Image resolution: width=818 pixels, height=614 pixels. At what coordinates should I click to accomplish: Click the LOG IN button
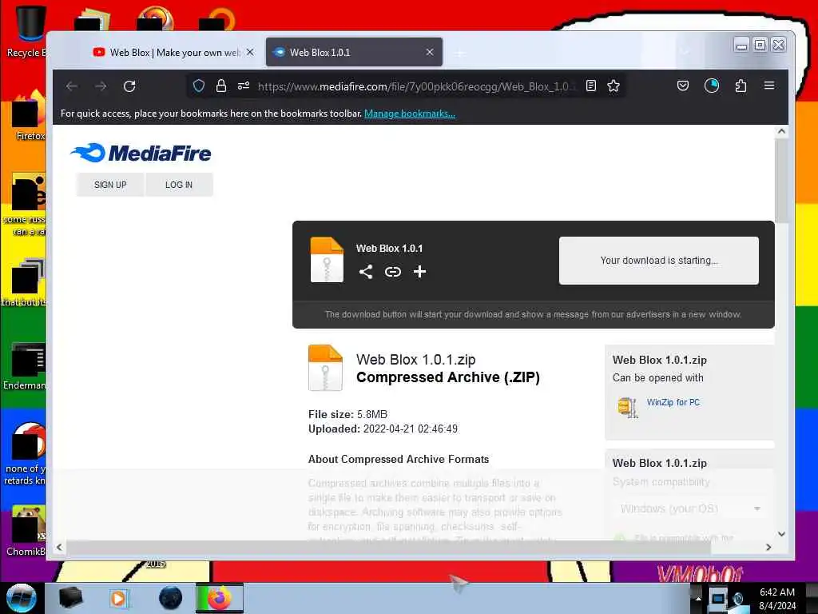click(179, 185)
